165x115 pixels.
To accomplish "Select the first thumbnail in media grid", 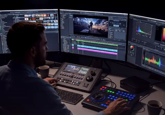I will pos(26,16).
